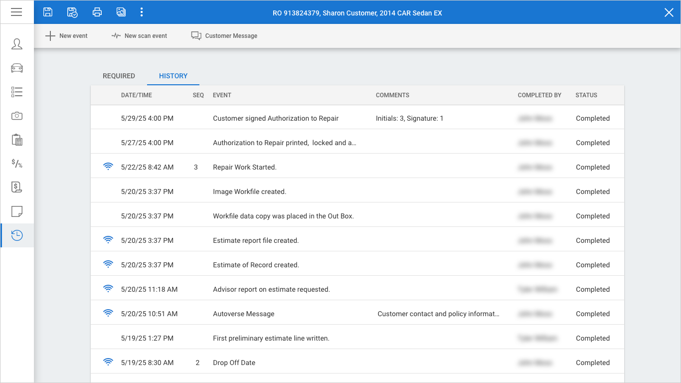Select 'Estimate report file created.' event

[x=256, y=240]
